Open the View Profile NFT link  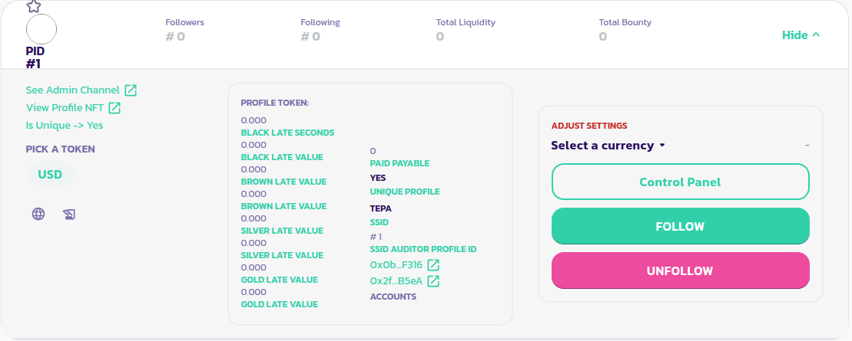pos(65,108)
